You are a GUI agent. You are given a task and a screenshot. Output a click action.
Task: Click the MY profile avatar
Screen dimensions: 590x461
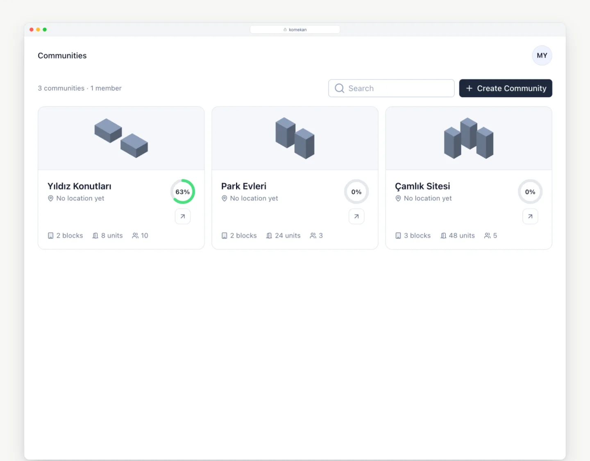coord(542,55)
